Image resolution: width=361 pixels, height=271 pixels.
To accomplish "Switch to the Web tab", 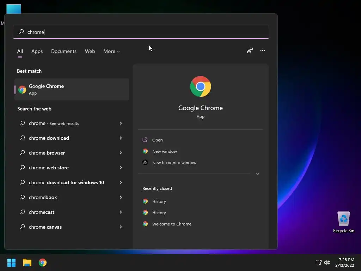I will 90,52.
